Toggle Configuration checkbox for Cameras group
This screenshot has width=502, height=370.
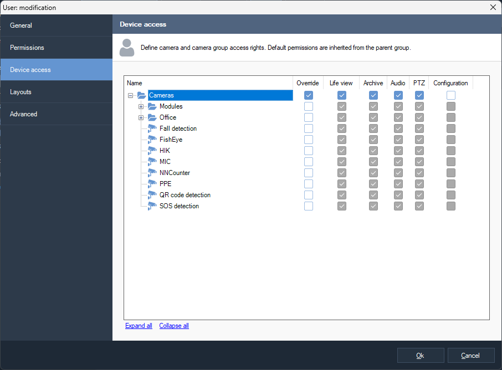point(451,95)
